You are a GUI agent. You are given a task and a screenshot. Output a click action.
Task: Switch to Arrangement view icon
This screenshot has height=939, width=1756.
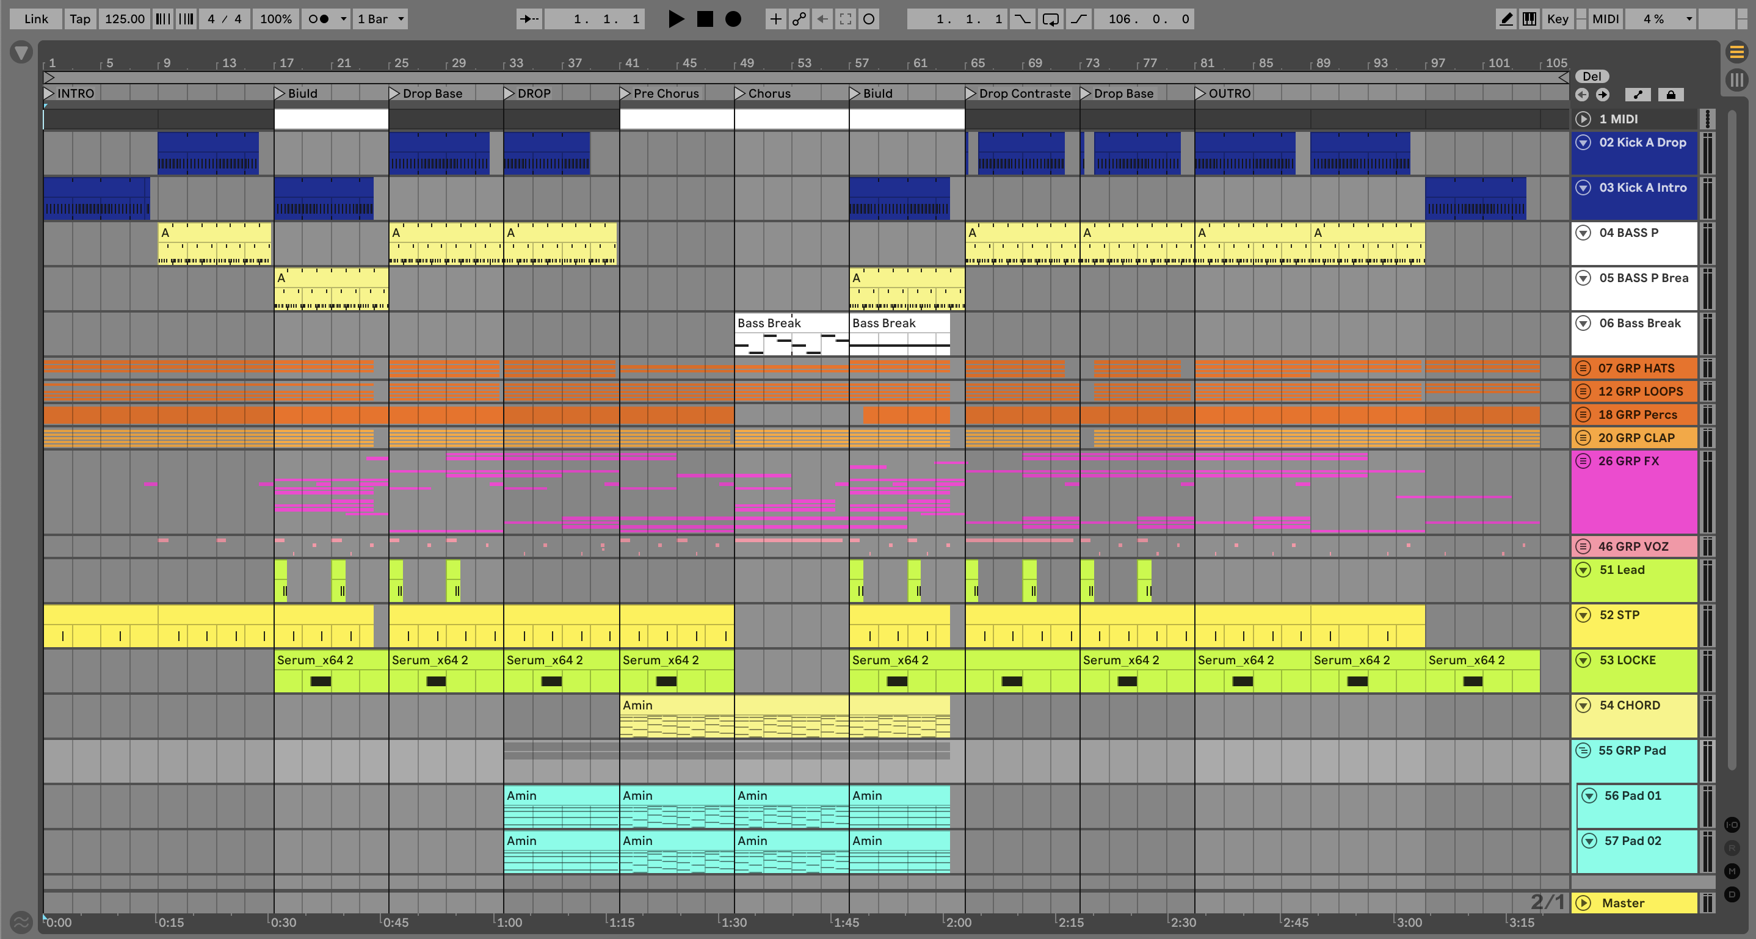[x=1736, y=52]
